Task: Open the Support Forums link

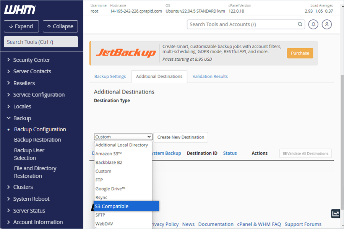Action: (303, 224)
